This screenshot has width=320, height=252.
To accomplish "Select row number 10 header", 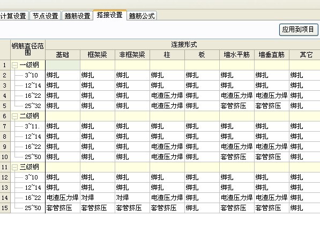I will pos(5,157).
